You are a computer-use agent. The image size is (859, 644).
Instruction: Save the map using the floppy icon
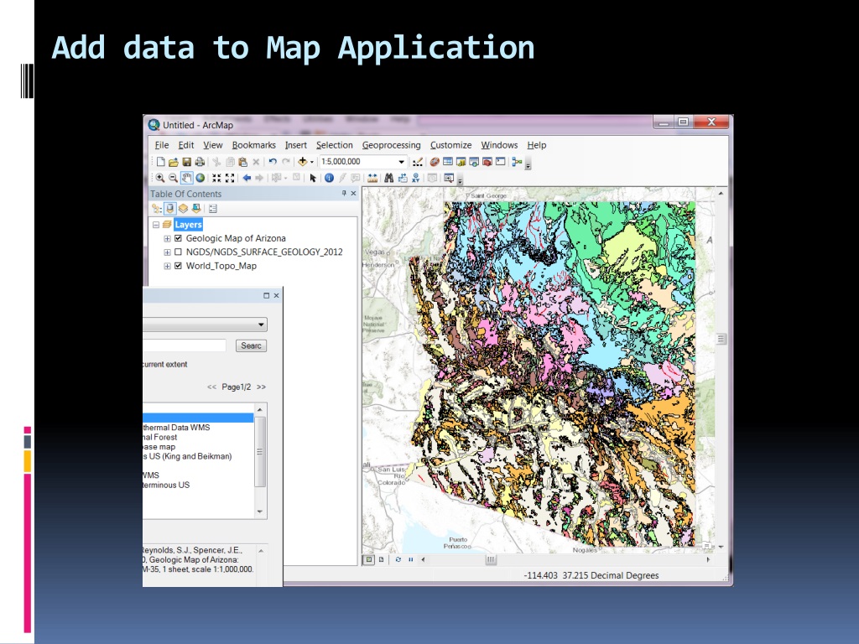point(187,162)
